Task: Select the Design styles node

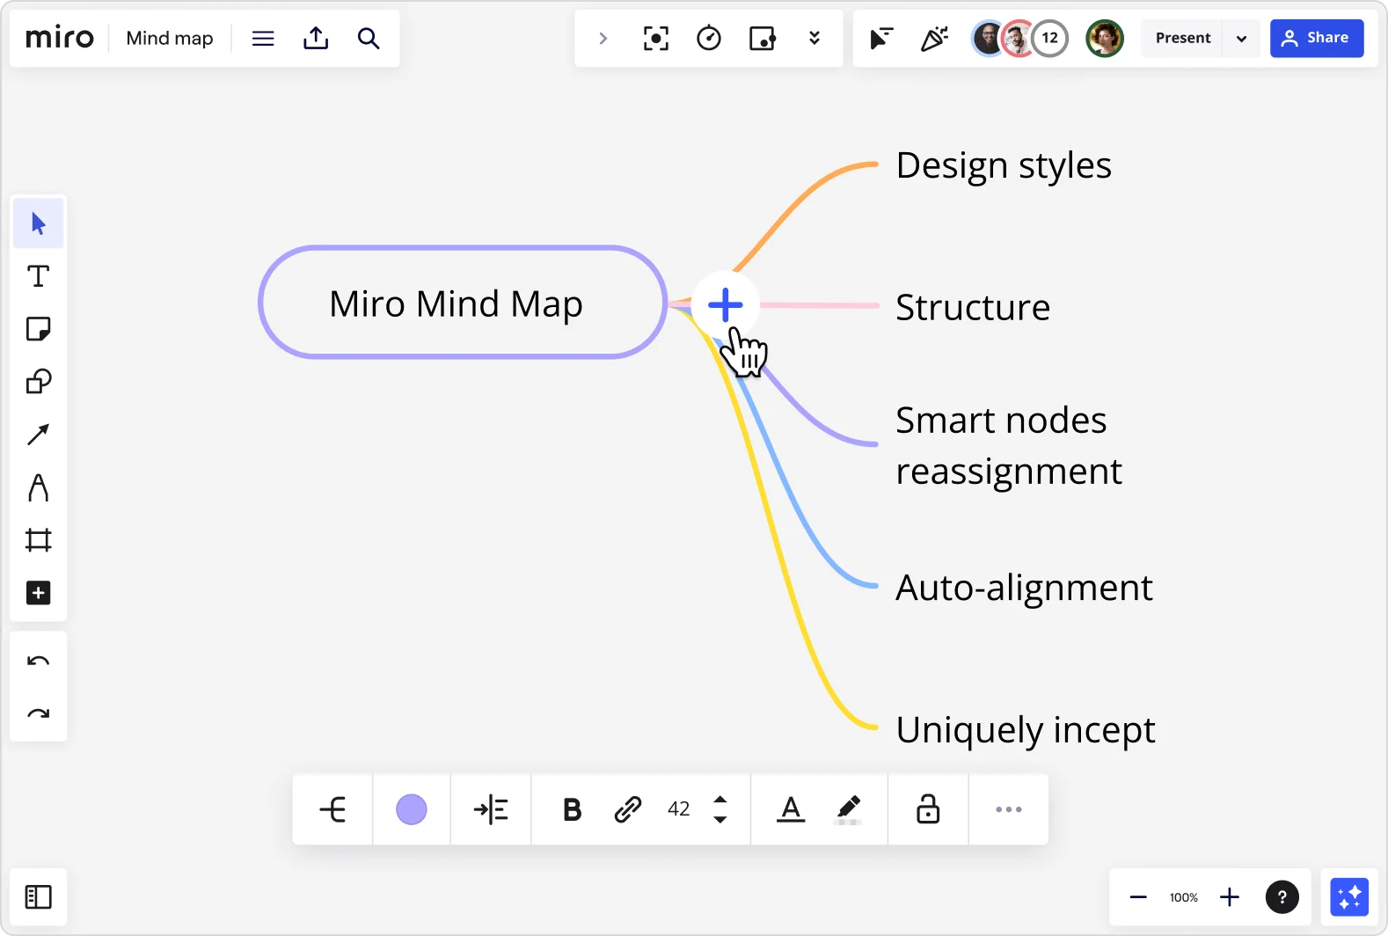Action: pos(1004,165)
